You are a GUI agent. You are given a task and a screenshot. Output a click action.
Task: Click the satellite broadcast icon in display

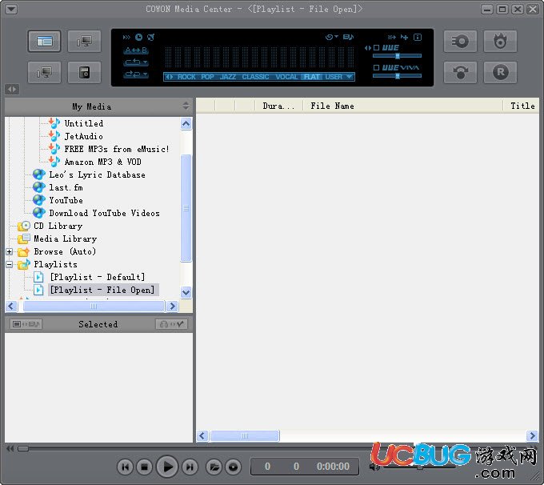point(150,37)
